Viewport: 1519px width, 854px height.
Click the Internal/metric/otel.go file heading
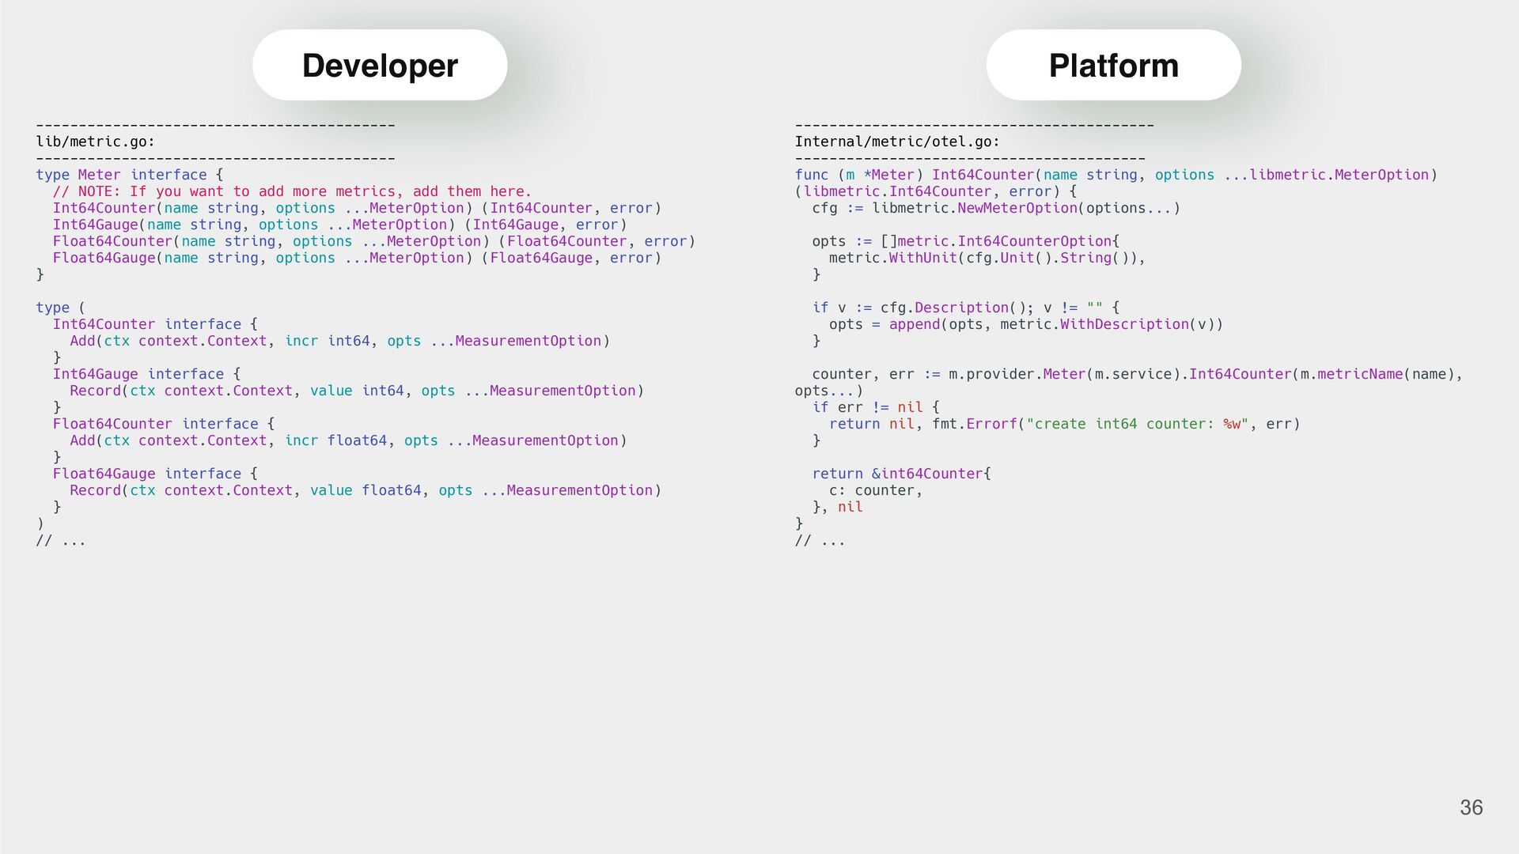click(x=897, y=142)
